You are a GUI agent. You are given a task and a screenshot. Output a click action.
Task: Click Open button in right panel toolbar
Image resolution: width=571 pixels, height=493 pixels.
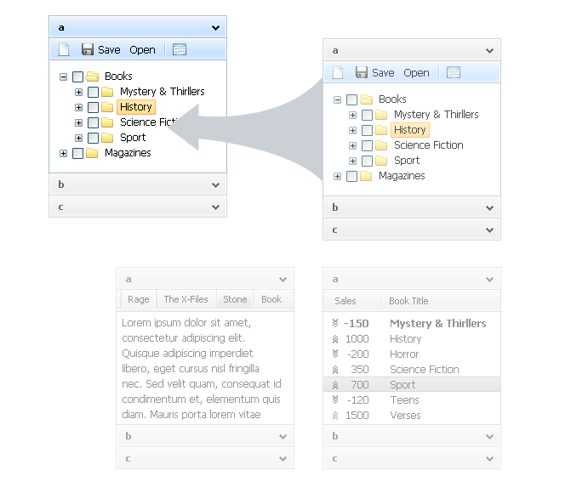(416, 72)
